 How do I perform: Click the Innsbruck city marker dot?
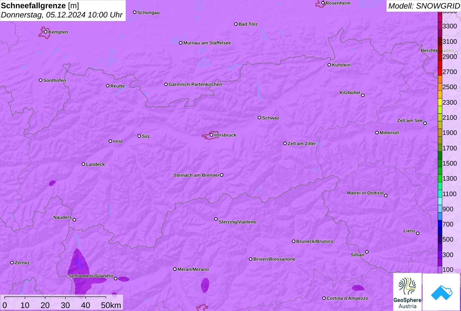[x=211, y=135]
